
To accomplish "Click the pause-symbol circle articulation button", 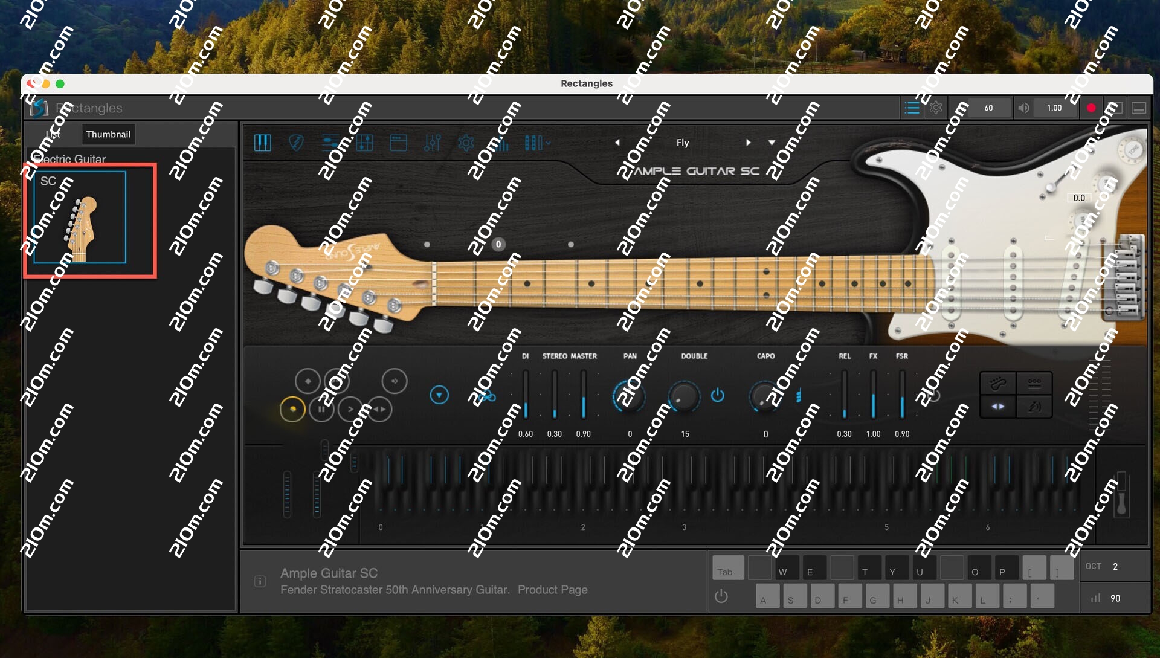I will click(321, 409).
